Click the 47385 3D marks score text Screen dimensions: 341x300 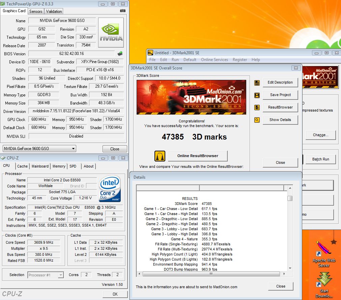194,137
